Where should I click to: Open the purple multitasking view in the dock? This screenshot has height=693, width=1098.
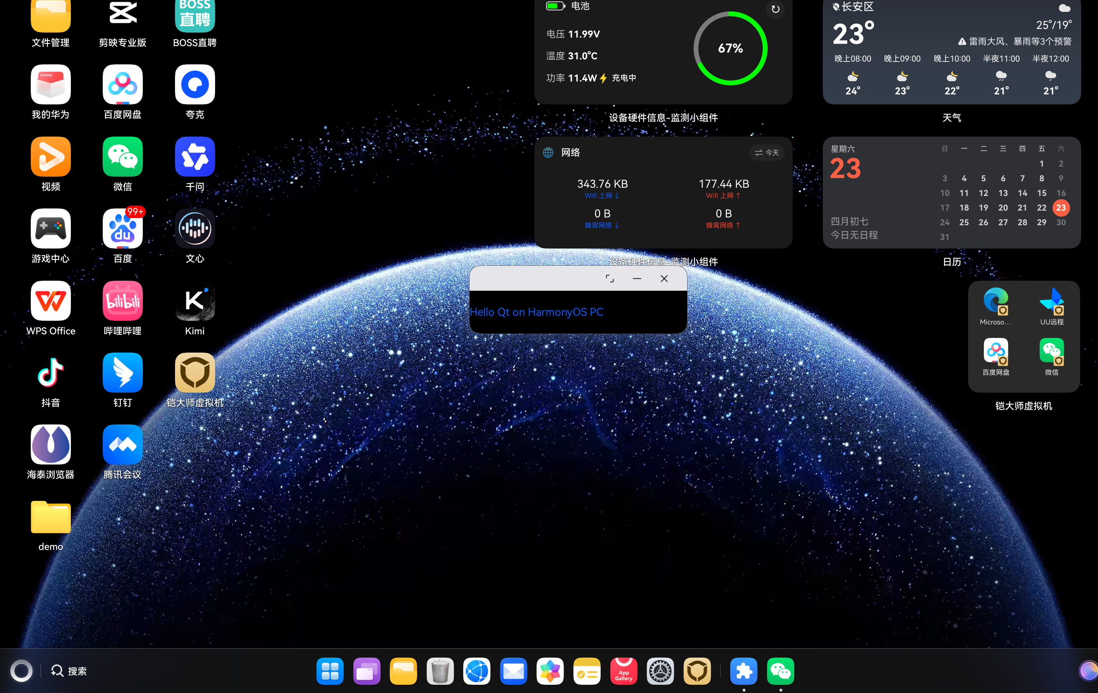tap(366, 671)
